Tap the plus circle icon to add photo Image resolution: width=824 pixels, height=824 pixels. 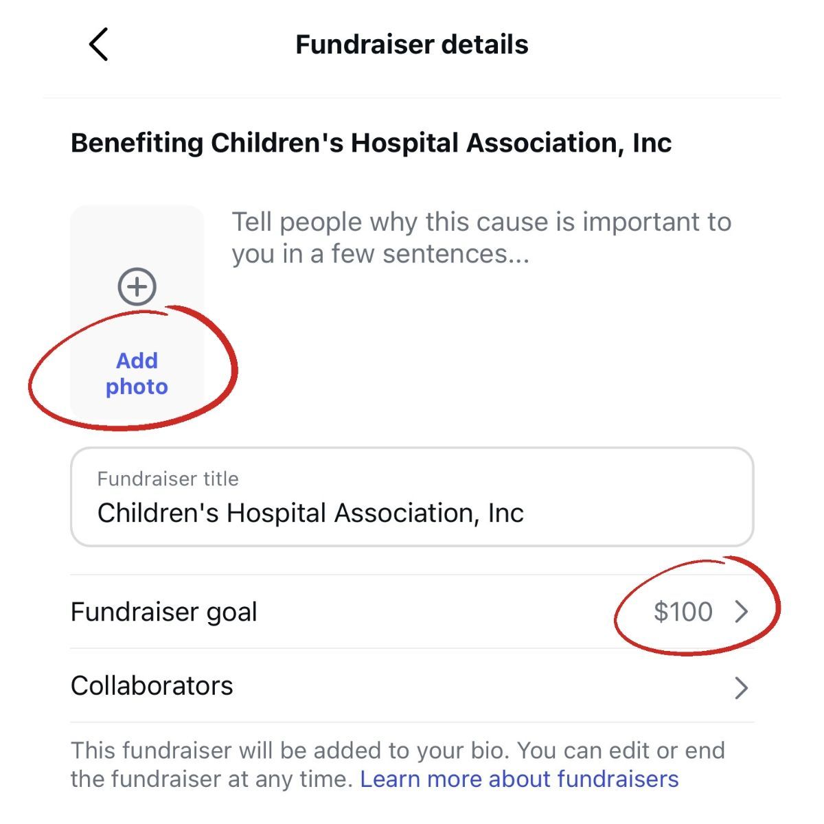[x=137, y=286]
